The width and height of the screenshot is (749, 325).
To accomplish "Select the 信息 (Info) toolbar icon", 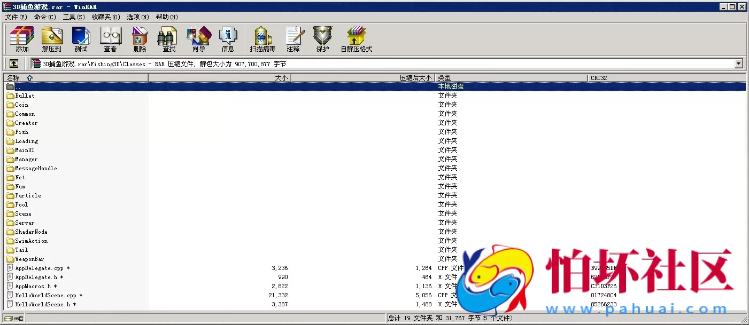I will click(228, 37).
